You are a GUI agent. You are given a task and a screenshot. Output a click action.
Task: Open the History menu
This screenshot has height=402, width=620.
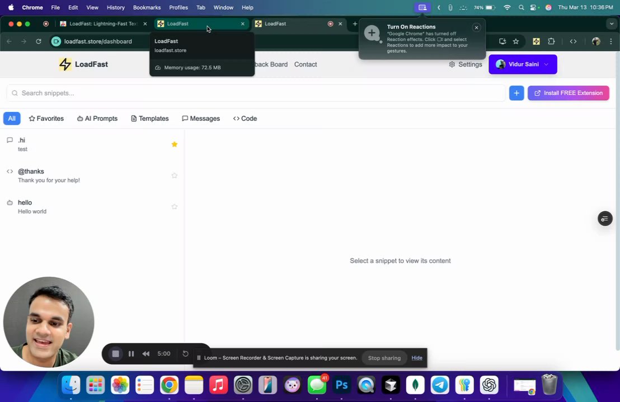(115, 7)
